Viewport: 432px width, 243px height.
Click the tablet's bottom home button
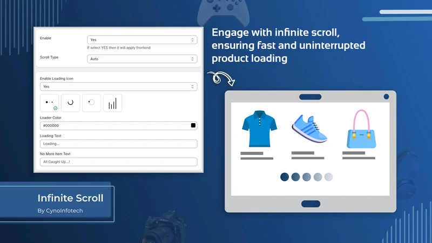311,204
